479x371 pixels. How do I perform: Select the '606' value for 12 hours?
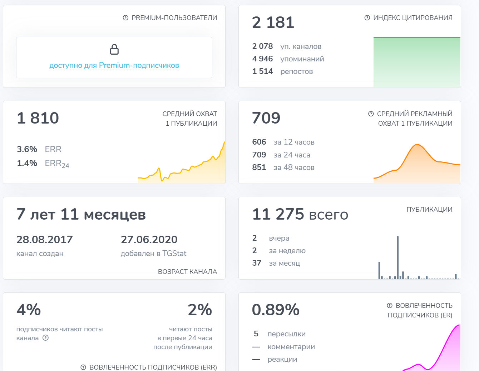tap(259, 142)
